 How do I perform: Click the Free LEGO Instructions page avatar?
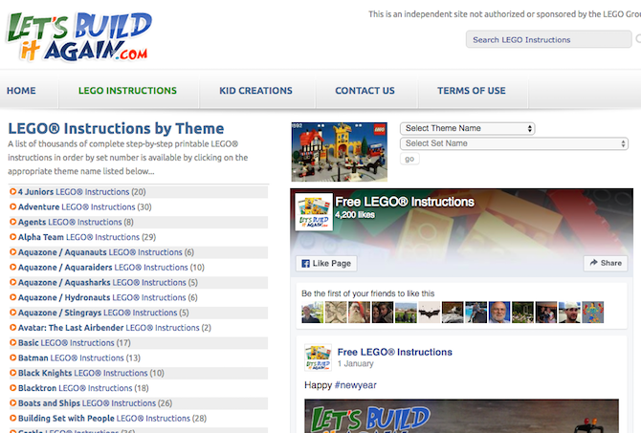click(x=314, y=212)
